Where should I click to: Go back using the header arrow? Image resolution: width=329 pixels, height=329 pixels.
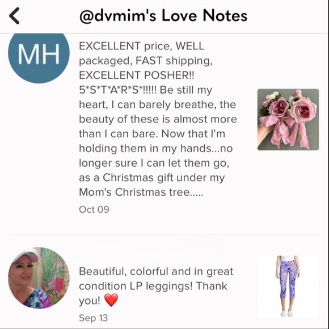coord(14,16)
